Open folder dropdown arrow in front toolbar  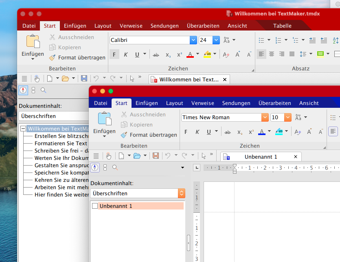coord(145,155)
